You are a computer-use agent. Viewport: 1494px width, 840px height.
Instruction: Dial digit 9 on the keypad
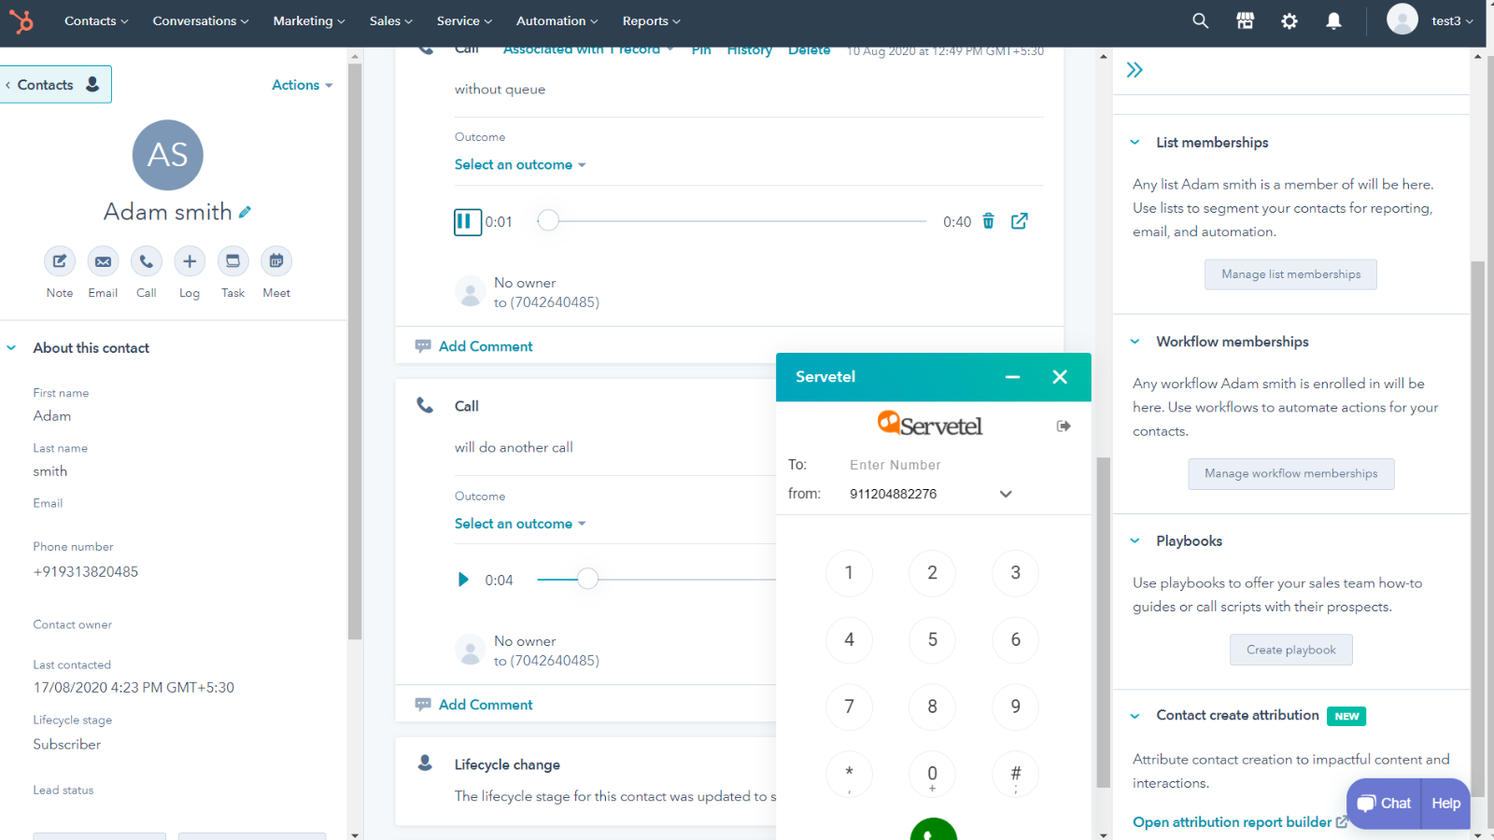pyautogui.click(x=1015, y=707)
